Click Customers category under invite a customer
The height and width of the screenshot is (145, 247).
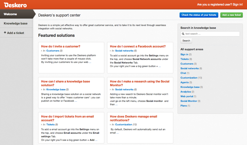(53, 51)
